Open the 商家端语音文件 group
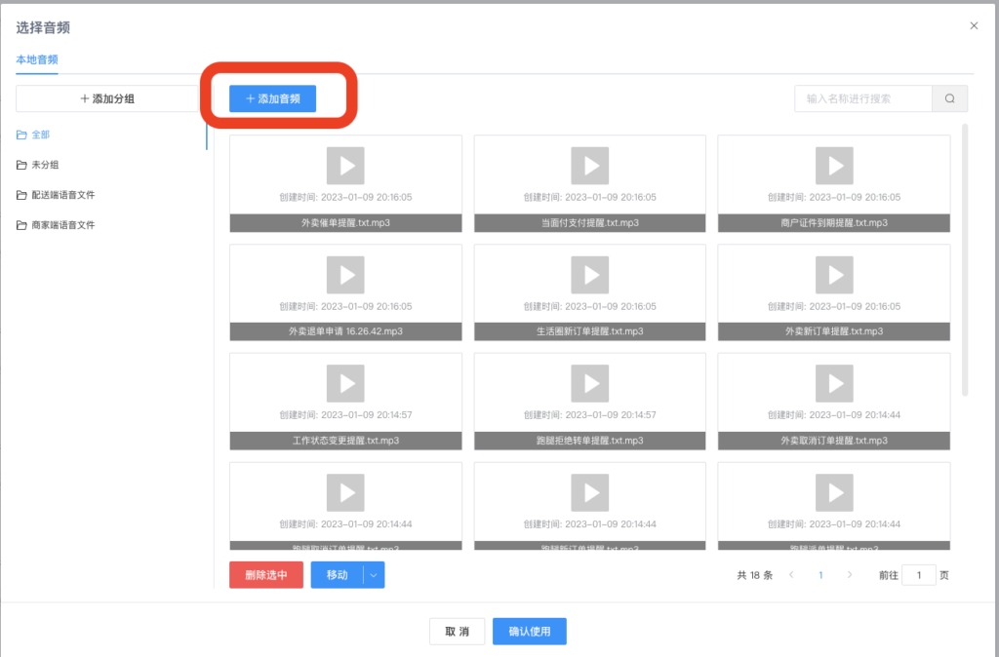 tap(62, 225)
